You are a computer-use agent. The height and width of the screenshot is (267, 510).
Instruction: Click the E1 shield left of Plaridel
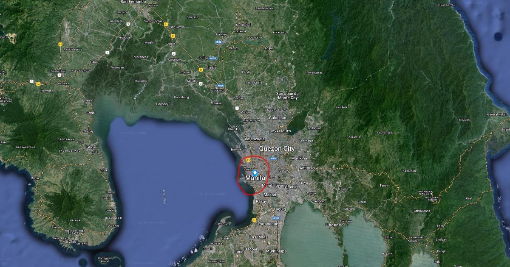tap(201, 69)
